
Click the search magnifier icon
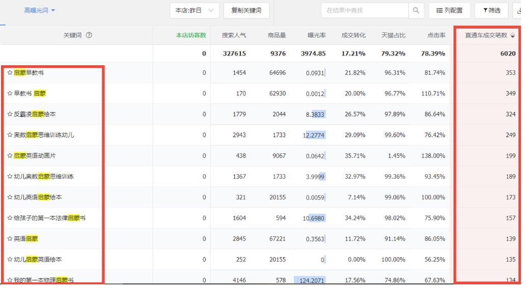click(416, 10)
